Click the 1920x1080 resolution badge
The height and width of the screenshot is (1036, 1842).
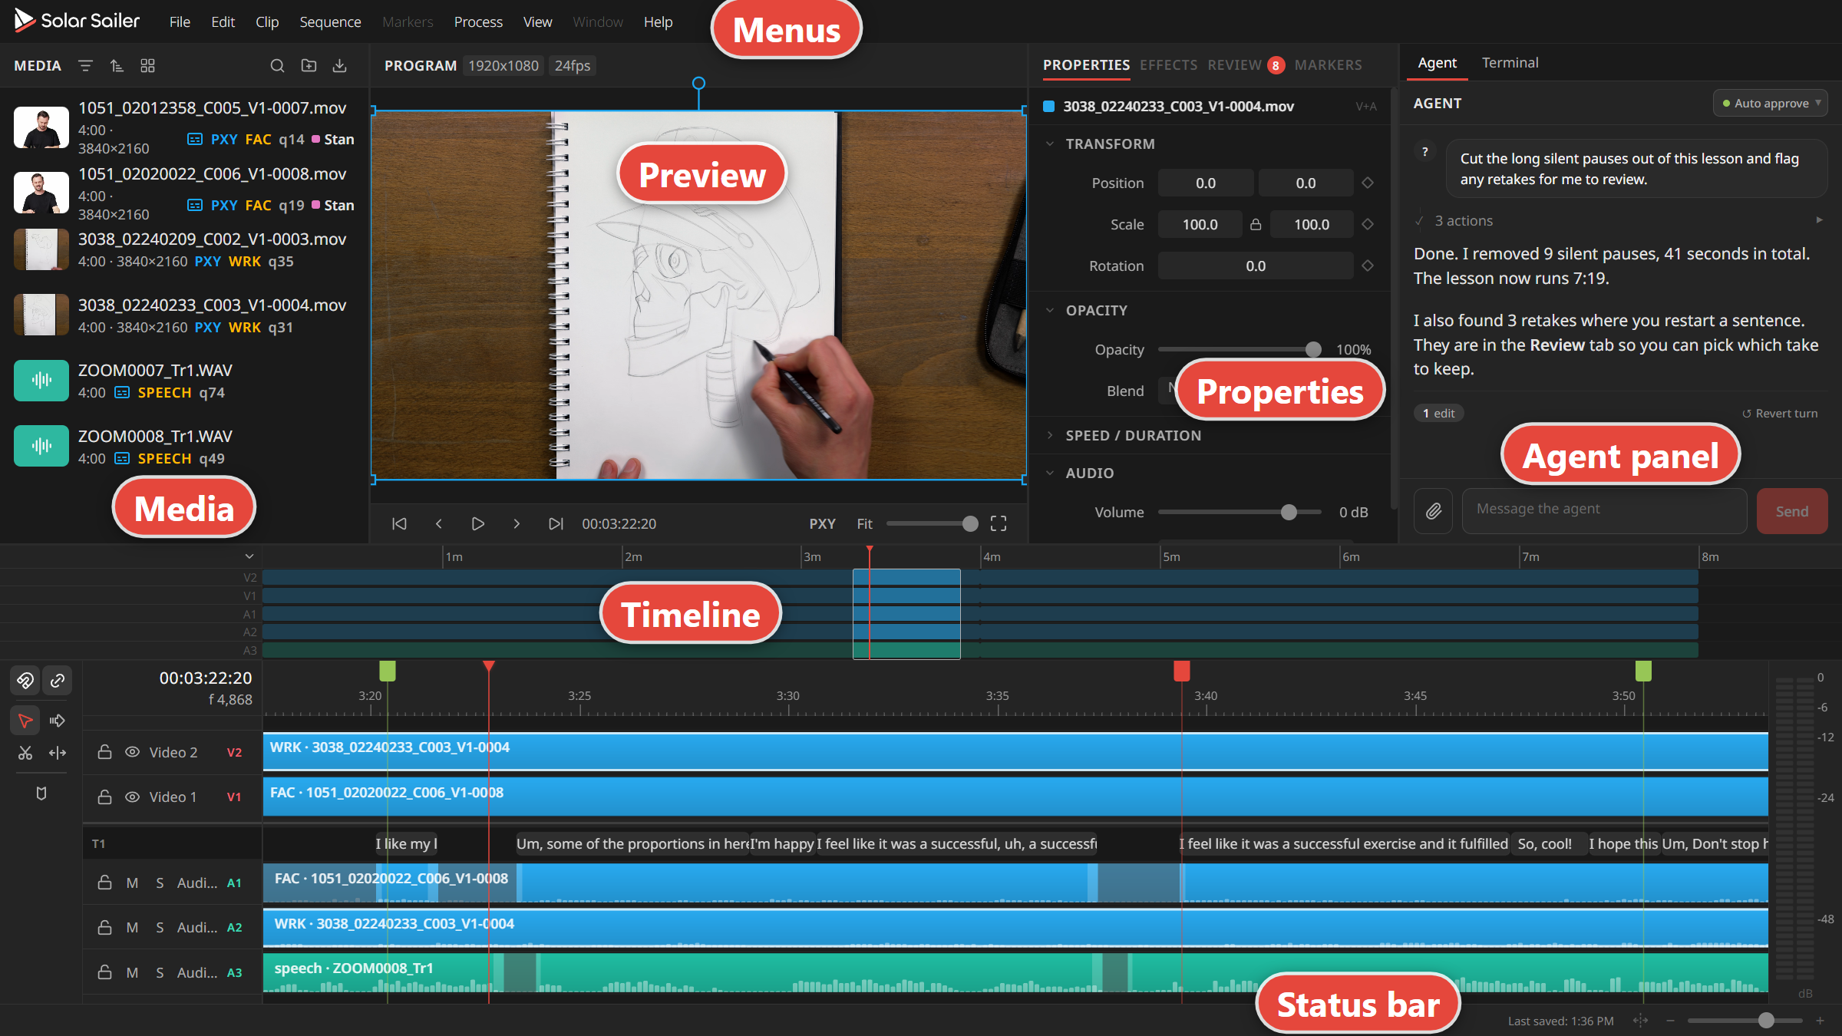(503, 66)
